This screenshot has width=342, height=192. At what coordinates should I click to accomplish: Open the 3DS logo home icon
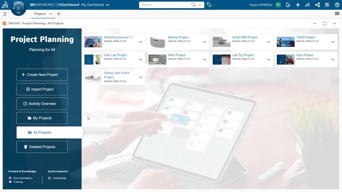click(x=5, y=5)
